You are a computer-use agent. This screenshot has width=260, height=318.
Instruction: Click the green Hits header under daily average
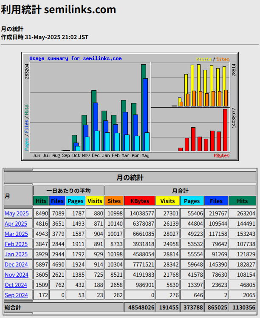click(x=41, y=201)
